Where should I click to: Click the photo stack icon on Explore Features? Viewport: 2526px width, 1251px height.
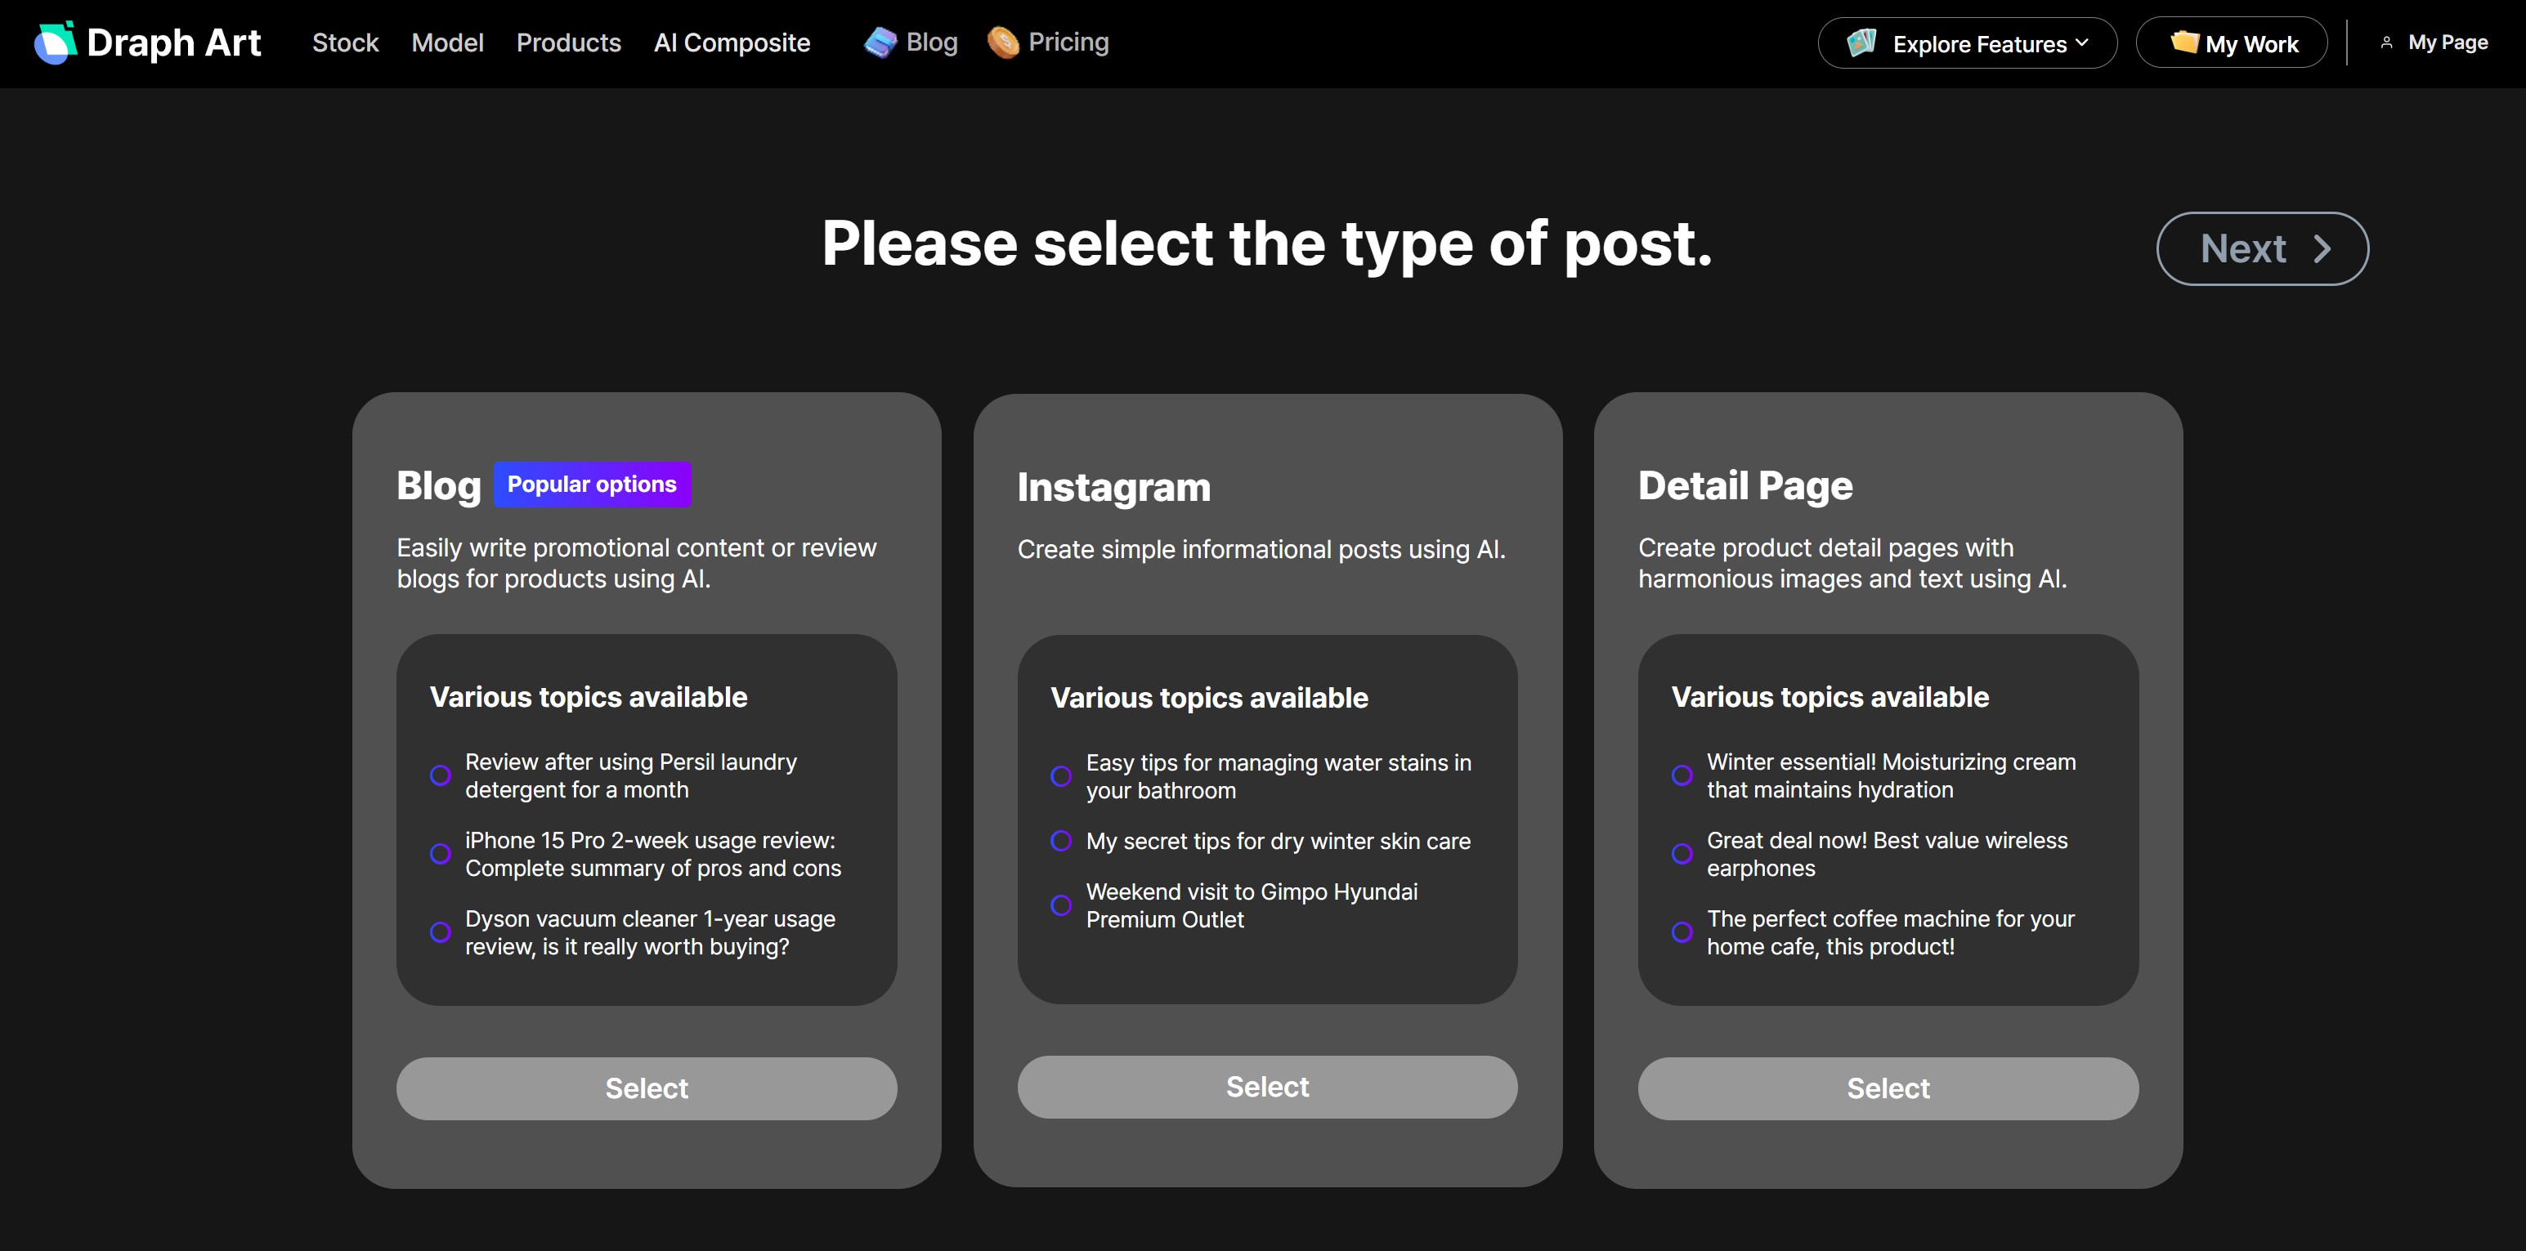point(1864,42)
